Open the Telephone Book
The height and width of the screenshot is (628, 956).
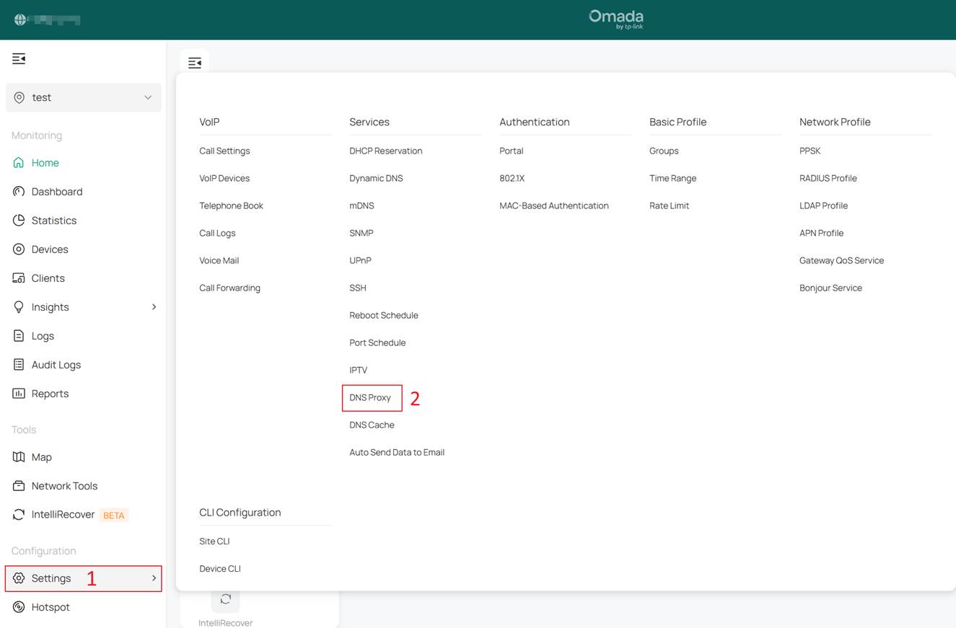(231, 205)
